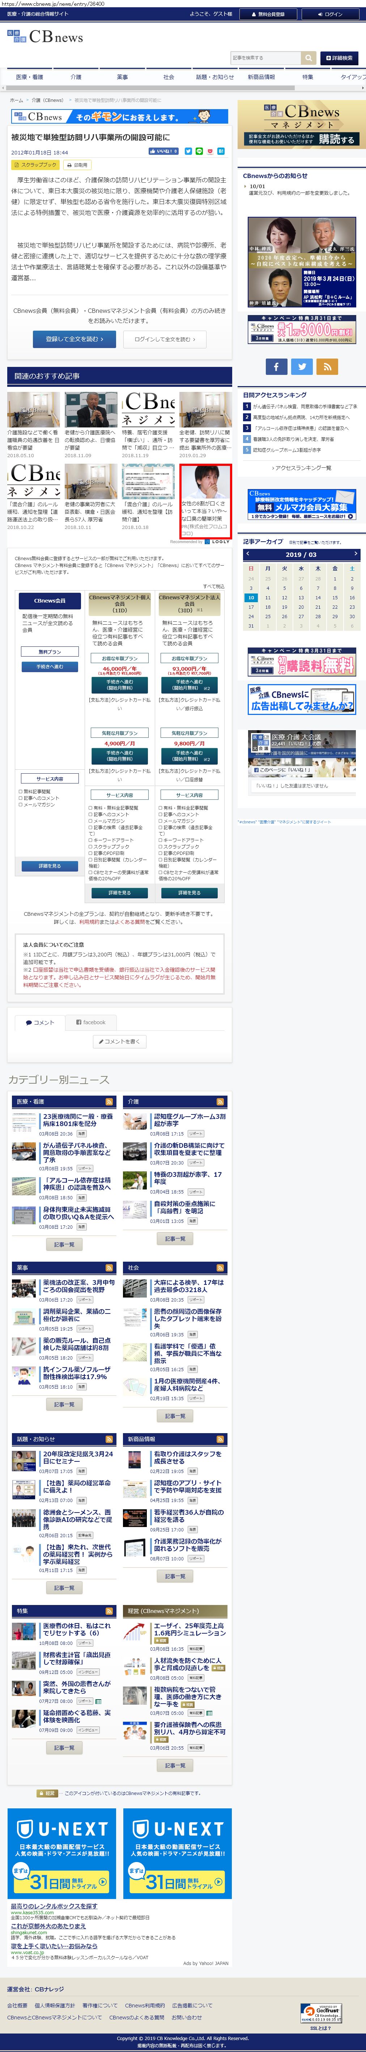Click the コメントを書く button
Screen dimensions: 366x2052
click(120, 1041)
